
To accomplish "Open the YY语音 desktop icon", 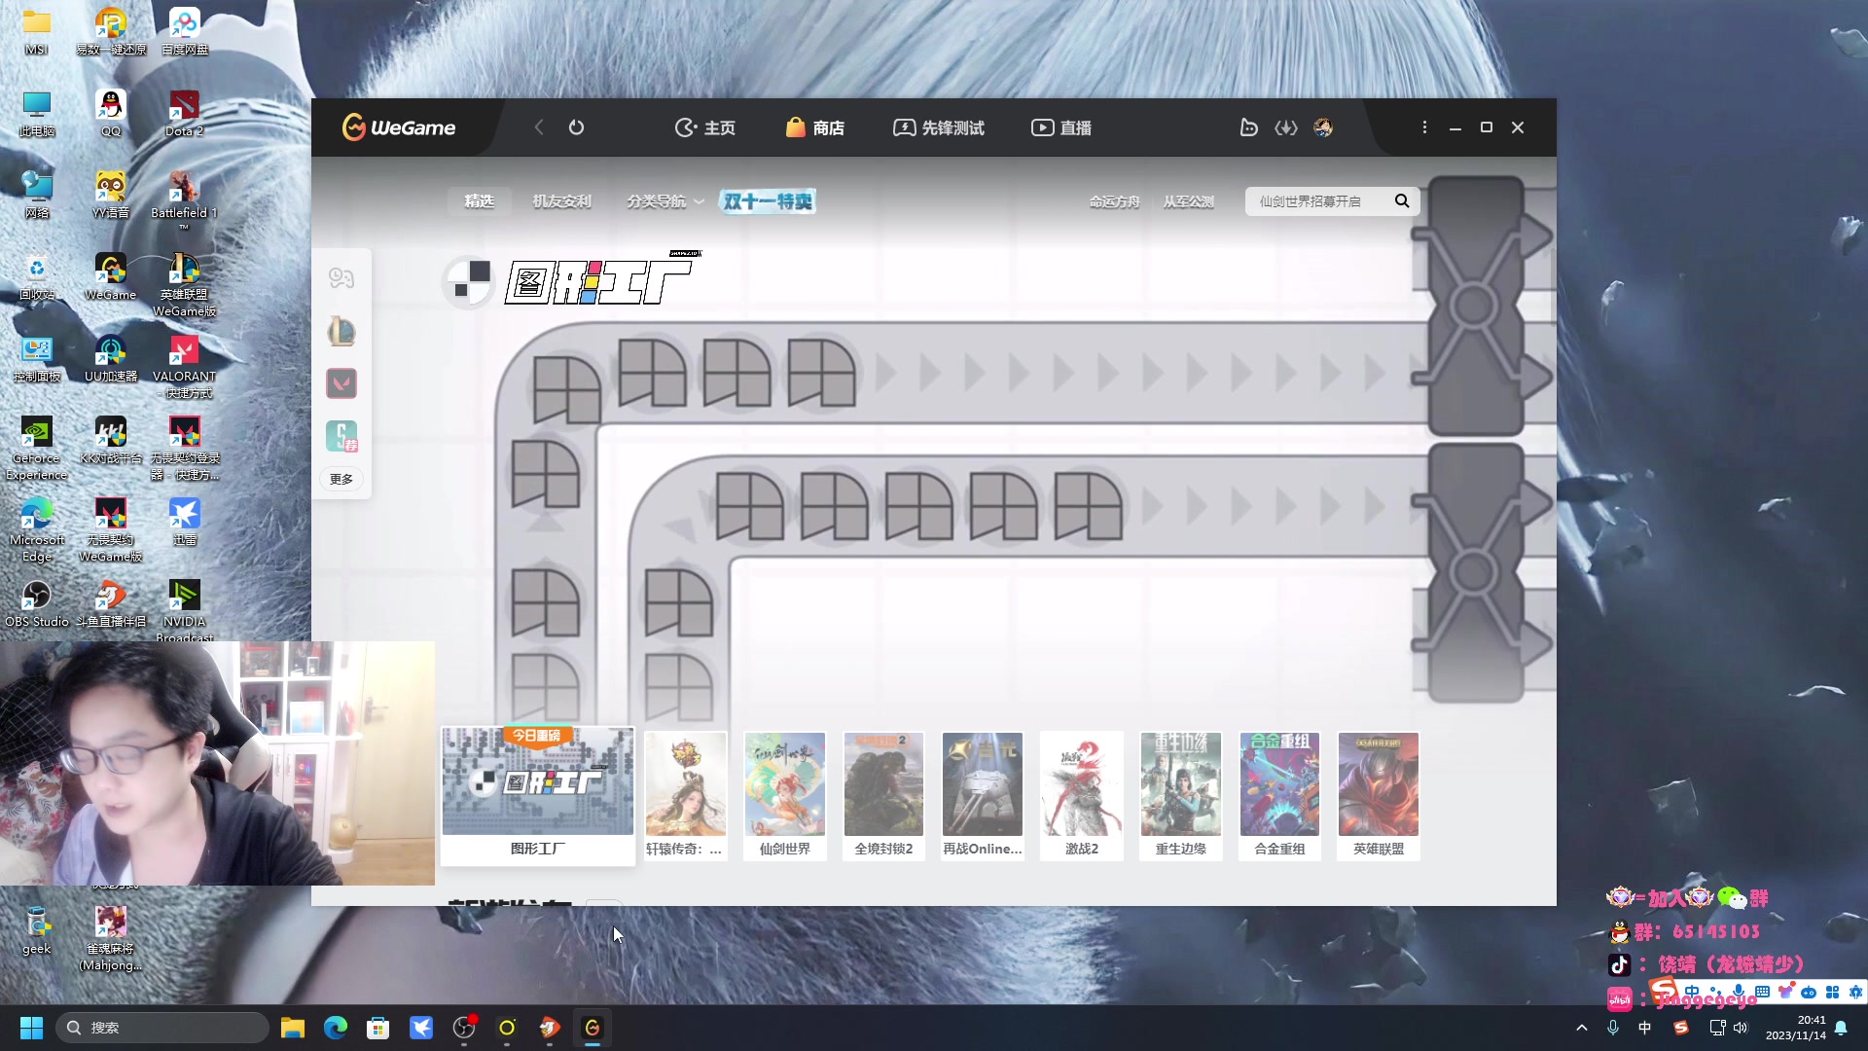I will [111, 194].
